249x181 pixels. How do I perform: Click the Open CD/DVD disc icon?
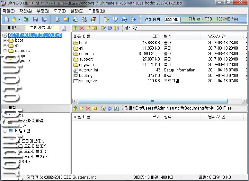point(26,20)
